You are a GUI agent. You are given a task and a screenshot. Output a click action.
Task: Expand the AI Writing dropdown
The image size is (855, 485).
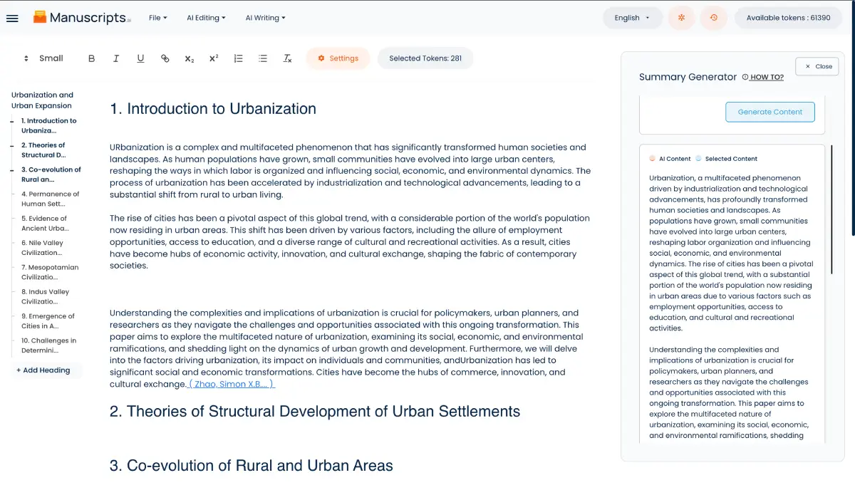265,18
